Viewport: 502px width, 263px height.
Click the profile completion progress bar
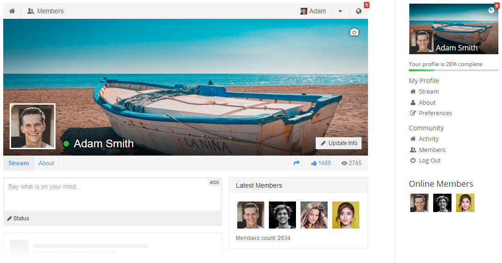[x=454, y=70]
